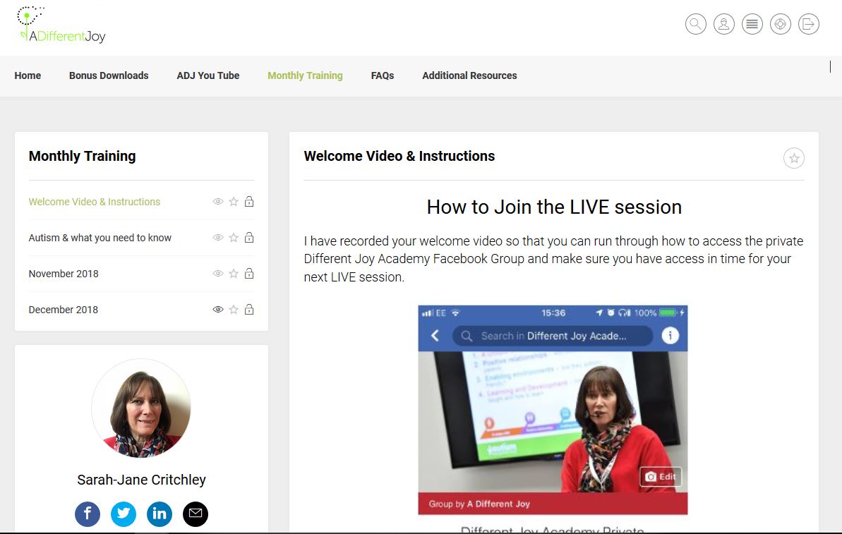Open Sarah-Jane's LinkedIn icon
Viewport: 842px width, 534px height.
[x=160, y=514]
